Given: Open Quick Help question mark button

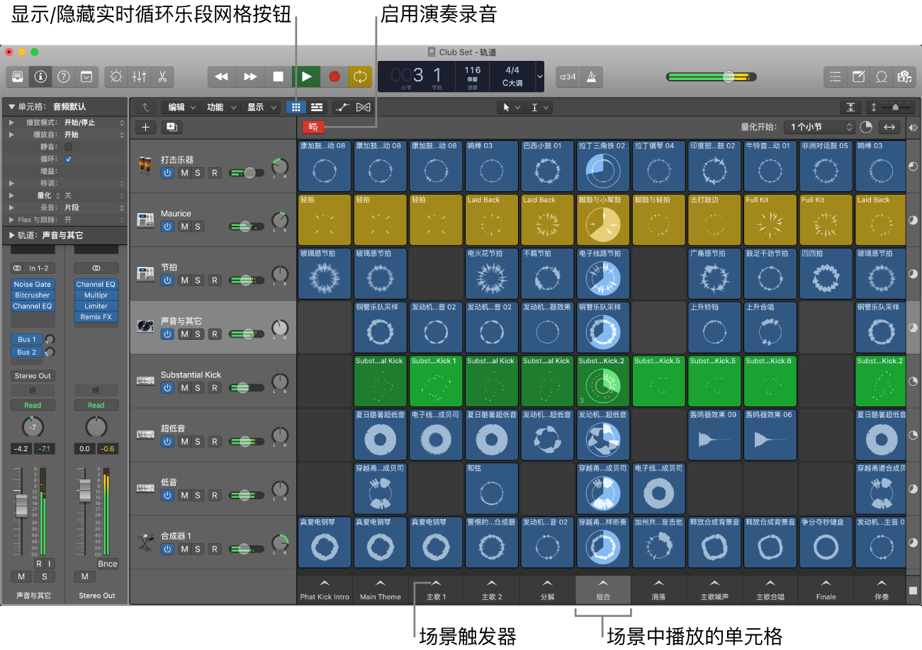Looking at the screenshot, I should coord(64,76).
